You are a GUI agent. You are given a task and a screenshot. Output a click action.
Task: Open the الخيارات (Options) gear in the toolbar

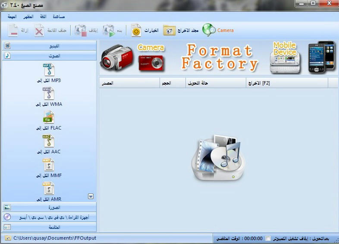click(x=136, y=30)
